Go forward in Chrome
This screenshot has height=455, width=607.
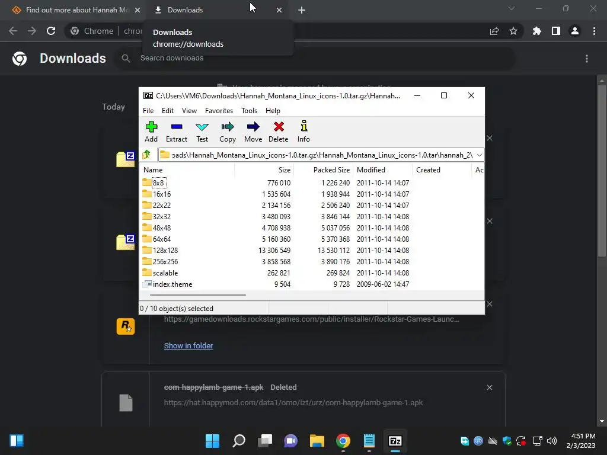(x=32, y=31)
